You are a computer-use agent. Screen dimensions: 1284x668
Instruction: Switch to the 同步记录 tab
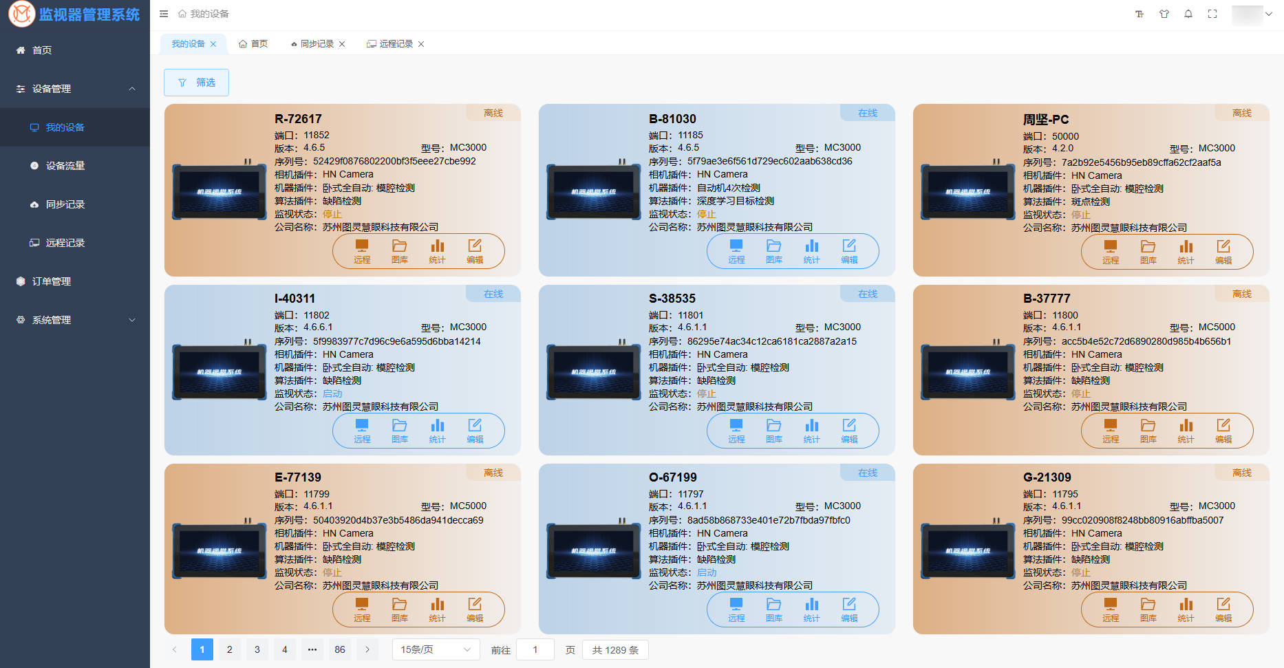pos(317,44)
